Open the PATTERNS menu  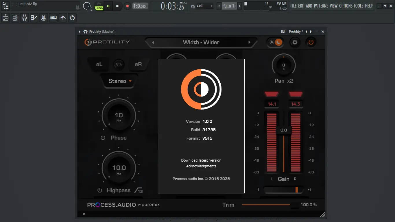321,6
